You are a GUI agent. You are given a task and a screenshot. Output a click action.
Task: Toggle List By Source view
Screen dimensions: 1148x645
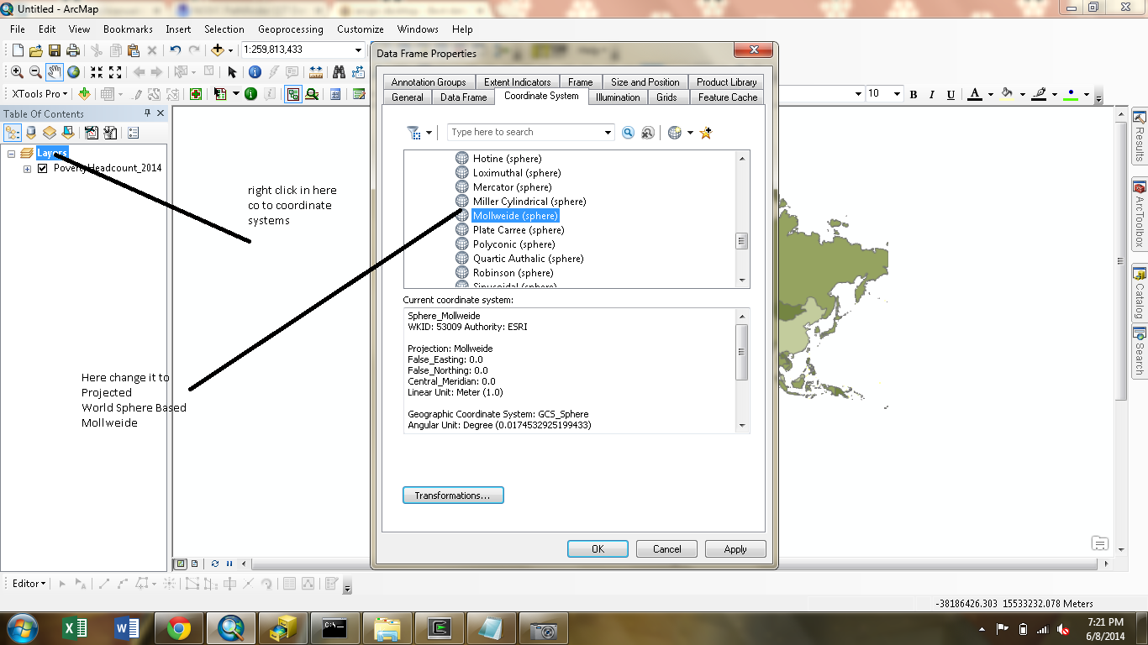coord(31,133)
